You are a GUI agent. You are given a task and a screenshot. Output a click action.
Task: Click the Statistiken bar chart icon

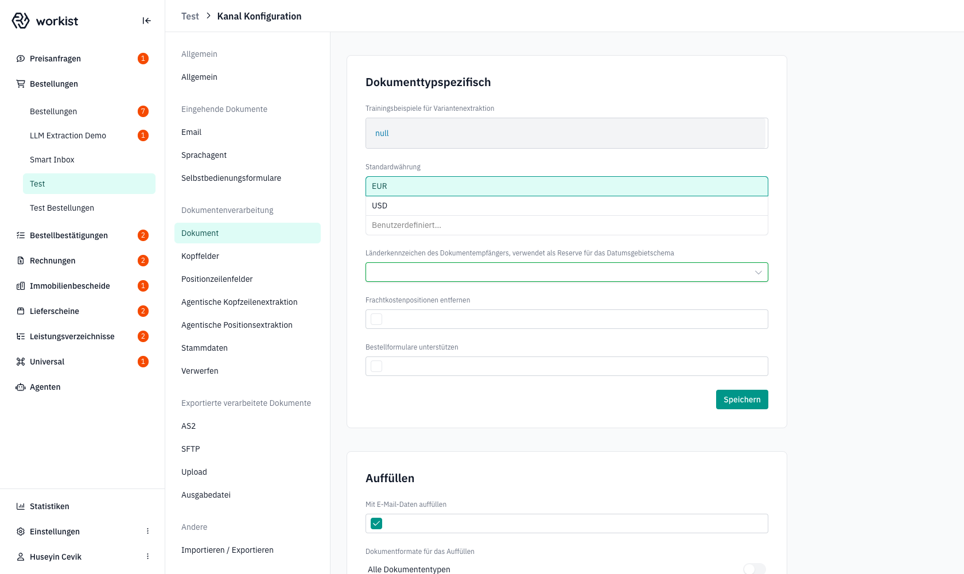click(21, 506)
